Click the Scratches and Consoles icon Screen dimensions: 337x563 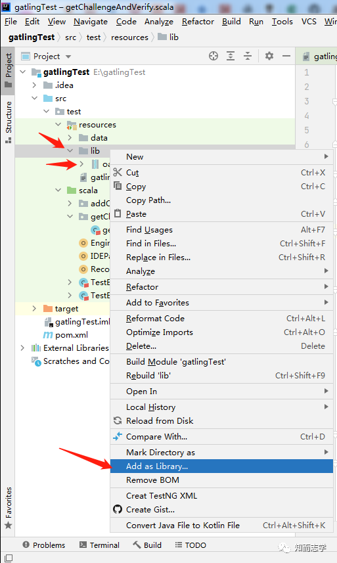pos(36,361)
